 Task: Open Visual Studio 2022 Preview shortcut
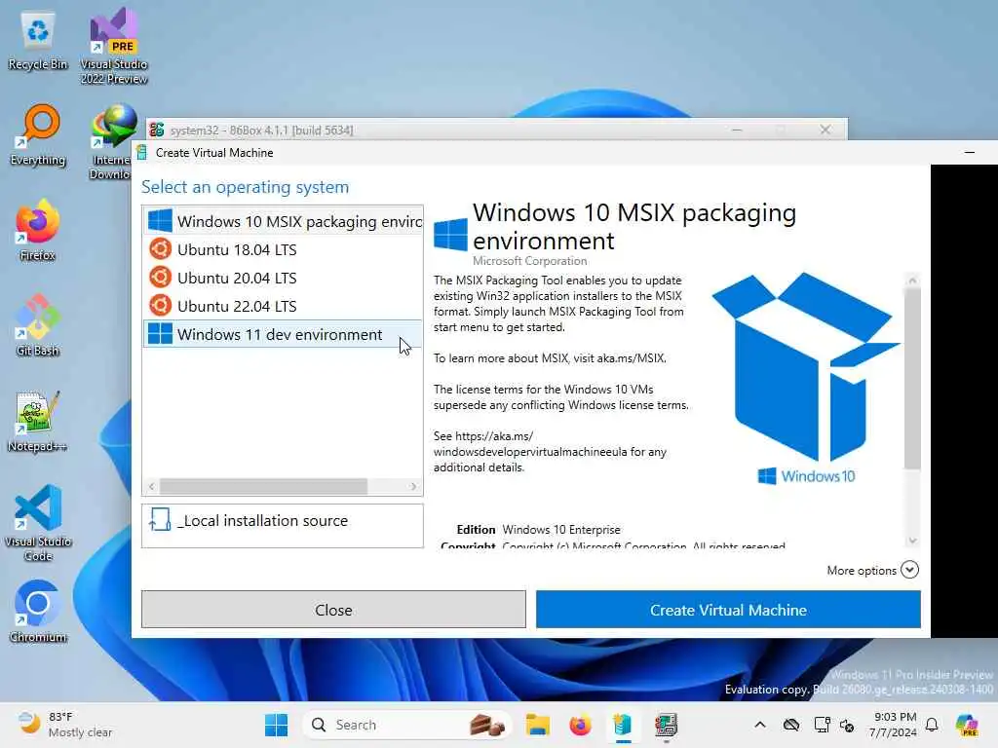[114, 46]
